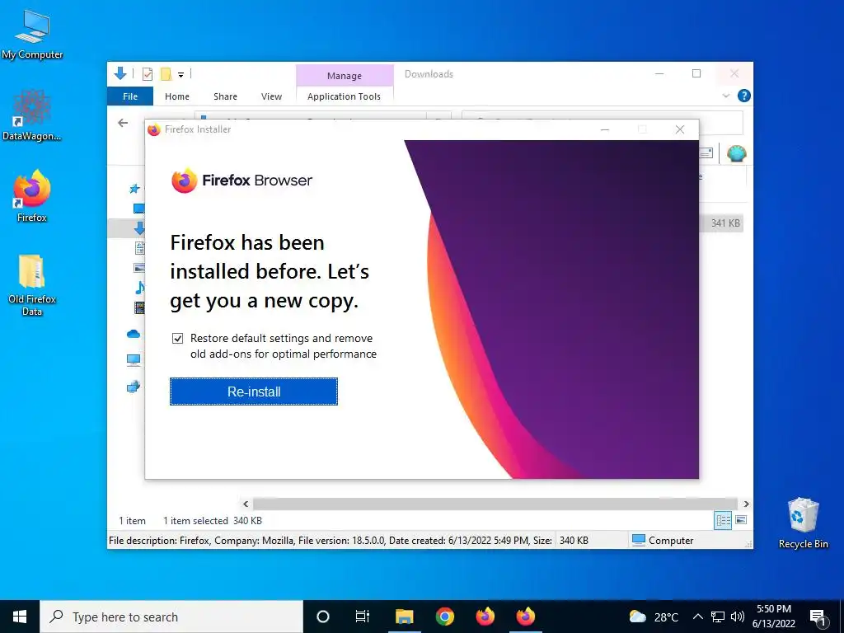Focus Firefox Installer taskbar icon

tap(525, 617)
